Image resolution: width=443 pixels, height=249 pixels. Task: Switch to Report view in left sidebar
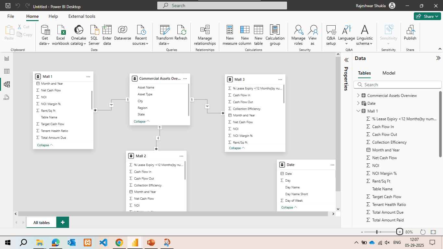pyautogui.click(x=6, y=58)
